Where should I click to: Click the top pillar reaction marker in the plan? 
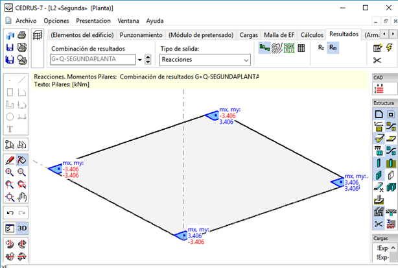(x=211, y=115)
